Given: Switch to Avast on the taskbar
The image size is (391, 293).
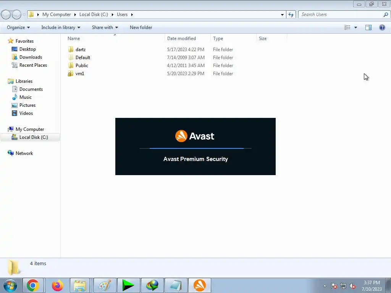Looking at the screenshot, I should pyautogui.click(x=199, y=285).
